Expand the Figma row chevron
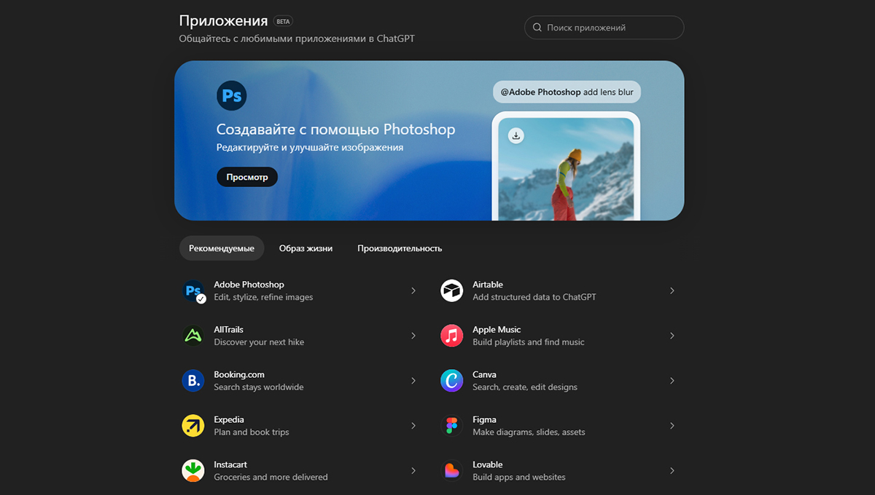This screenshot has height=495, width=875. click(x=672, y=426)
